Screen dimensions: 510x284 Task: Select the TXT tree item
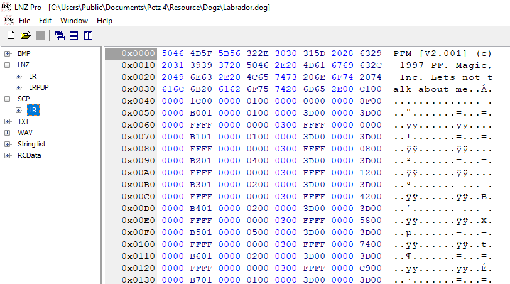click(x=23, y=121)
